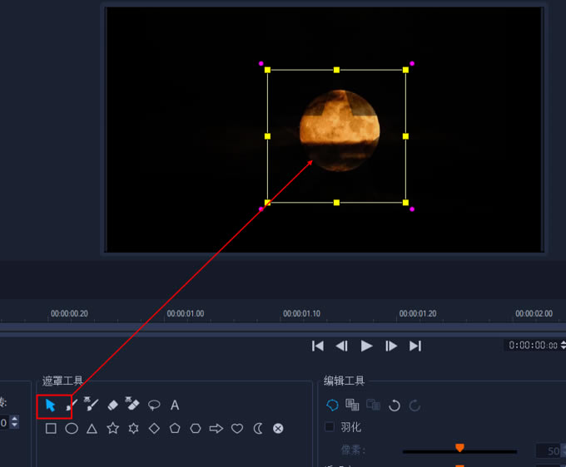Jump to the start of clip

pyautogui.click(x=318, y=346)
